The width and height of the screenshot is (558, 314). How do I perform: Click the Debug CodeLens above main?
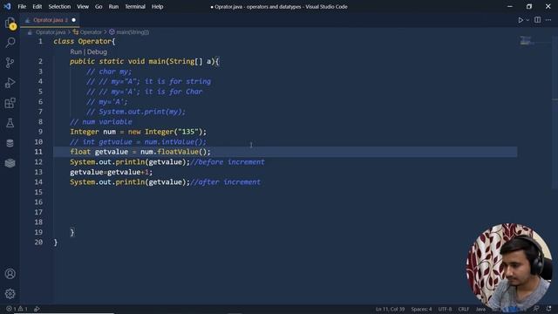pos(97,51)
